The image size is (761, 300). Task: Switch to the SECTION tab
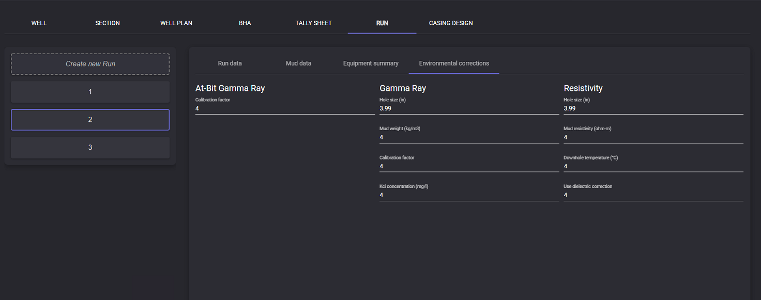[108, 23]
